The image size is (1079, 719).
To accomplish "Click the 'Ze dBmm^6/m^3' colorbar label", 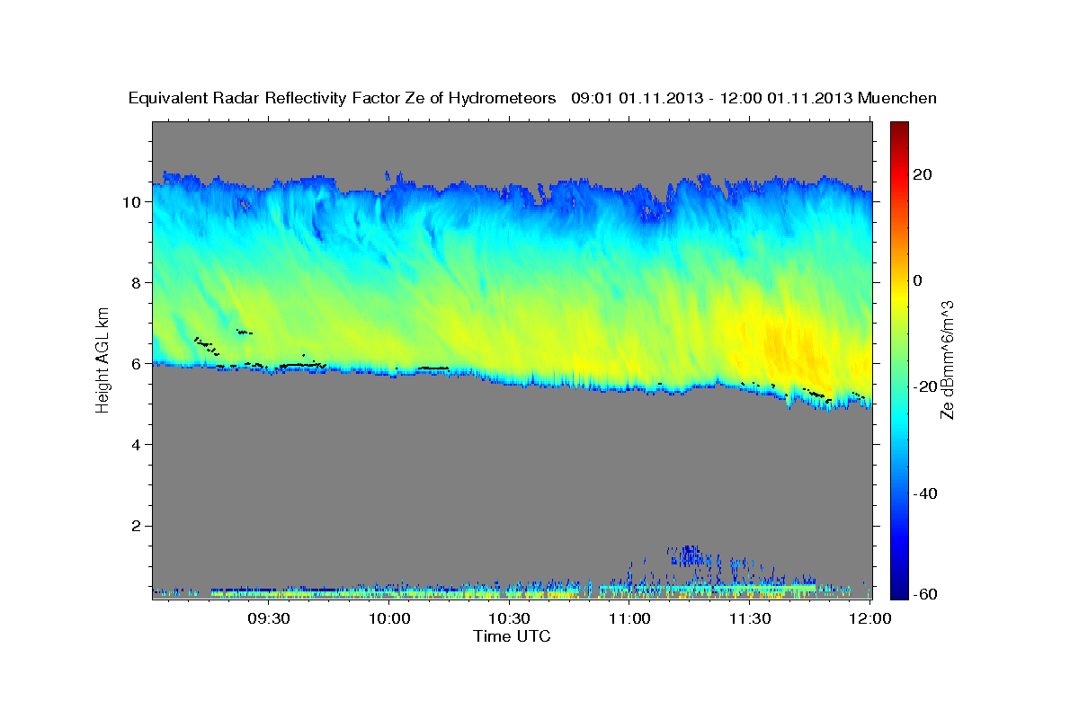I will (x=947, y=359).
